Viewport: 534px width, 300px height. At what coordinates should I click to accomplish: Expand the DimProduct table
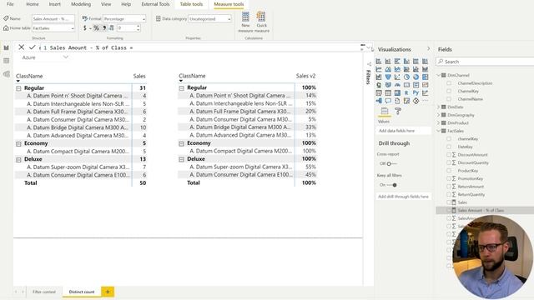coord(439,122)
